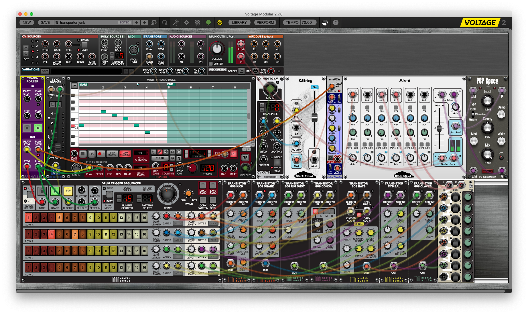Click the Mix-6 Master fader
The width and height of the screenshot is (528, 314).
tap(439, 128)
